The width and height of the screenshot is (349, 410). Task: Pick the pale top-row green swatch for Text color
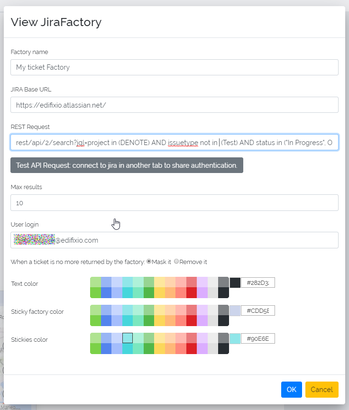95,282
